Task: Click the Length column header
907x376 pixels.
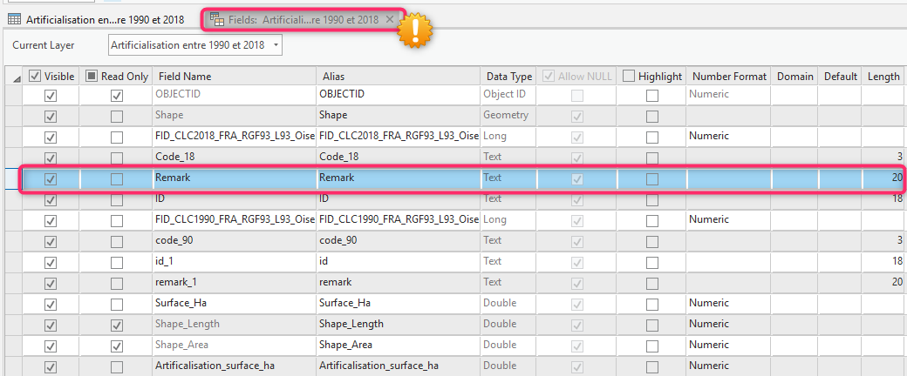Action: point(883,77)
